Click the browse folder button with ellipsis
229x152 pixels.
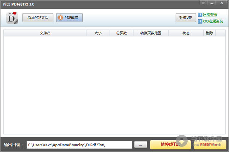(140, 145)
